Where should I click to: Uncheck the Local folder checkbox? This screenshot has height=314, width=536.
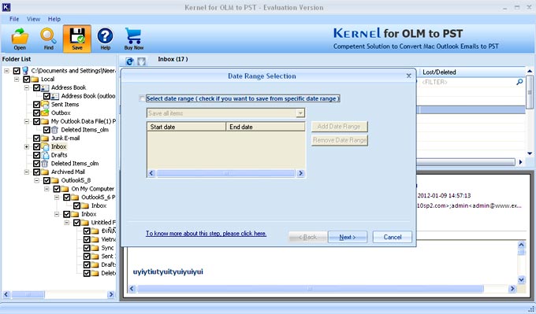pyautogui.click(x=27, y=79)
